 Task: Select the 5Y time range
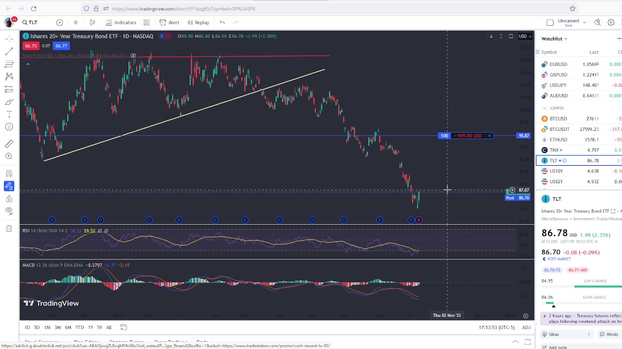(100, 328)
